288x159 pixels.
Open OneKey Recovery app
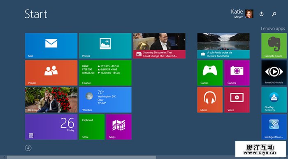click(x=274, y=100)
